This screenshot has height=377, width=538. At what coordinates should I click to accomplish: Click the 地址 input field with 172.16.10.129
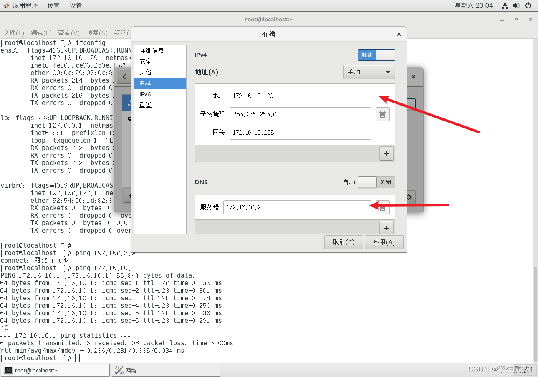point(300,96)
